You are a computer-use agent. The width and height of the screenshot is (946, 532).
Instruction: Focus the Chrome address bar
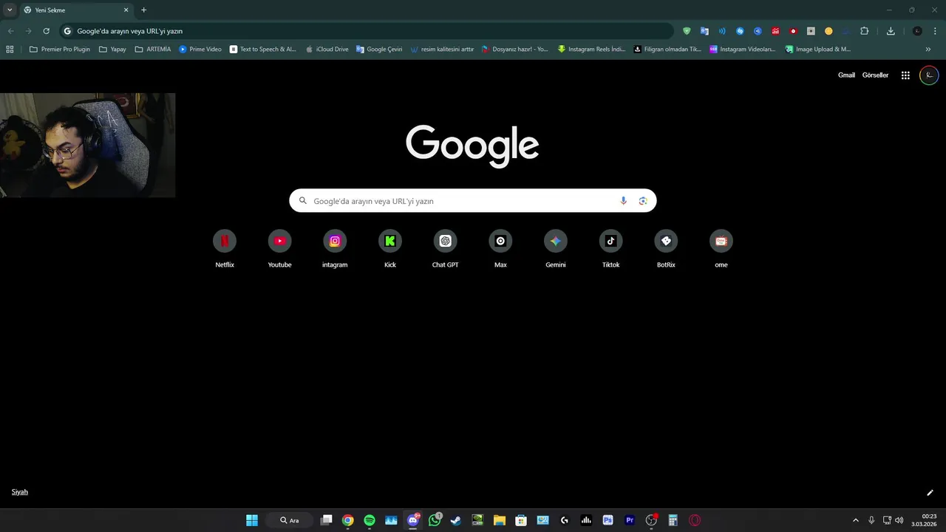[367, 31]
